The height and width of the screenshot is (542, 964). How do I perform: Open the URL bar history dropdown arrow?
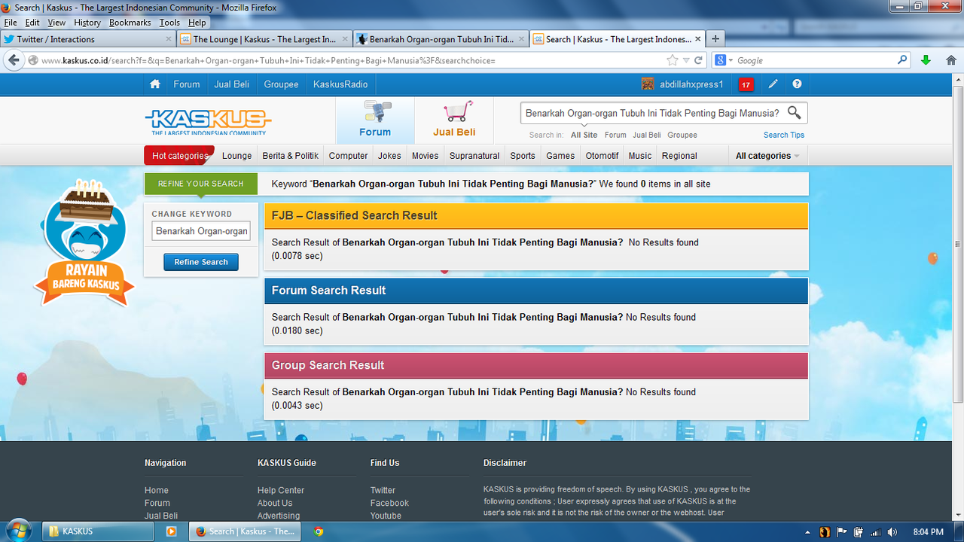[x=685, y=60]
